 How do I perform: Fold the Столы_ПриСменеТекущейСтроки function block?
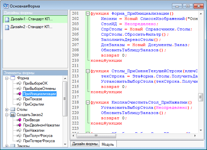pos(88,71)
